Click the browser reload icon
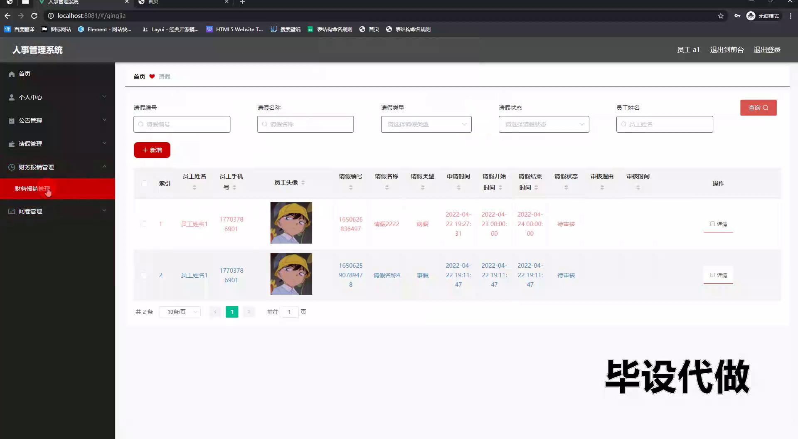This screenshot has width=798, height=439. 34,16
